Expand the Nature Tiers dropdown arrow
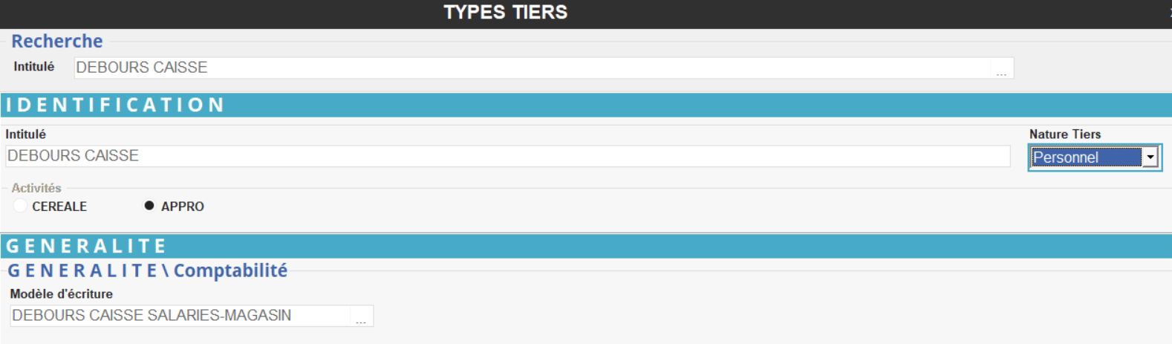The image size is (1172, 344). 1150,158
